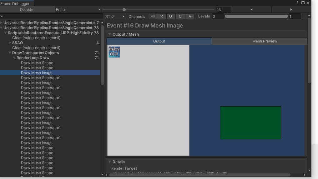Click the FairyGUI texture thumbnail in output
The height and width of the screenshot is (179, 318).
tap(114, 52)
